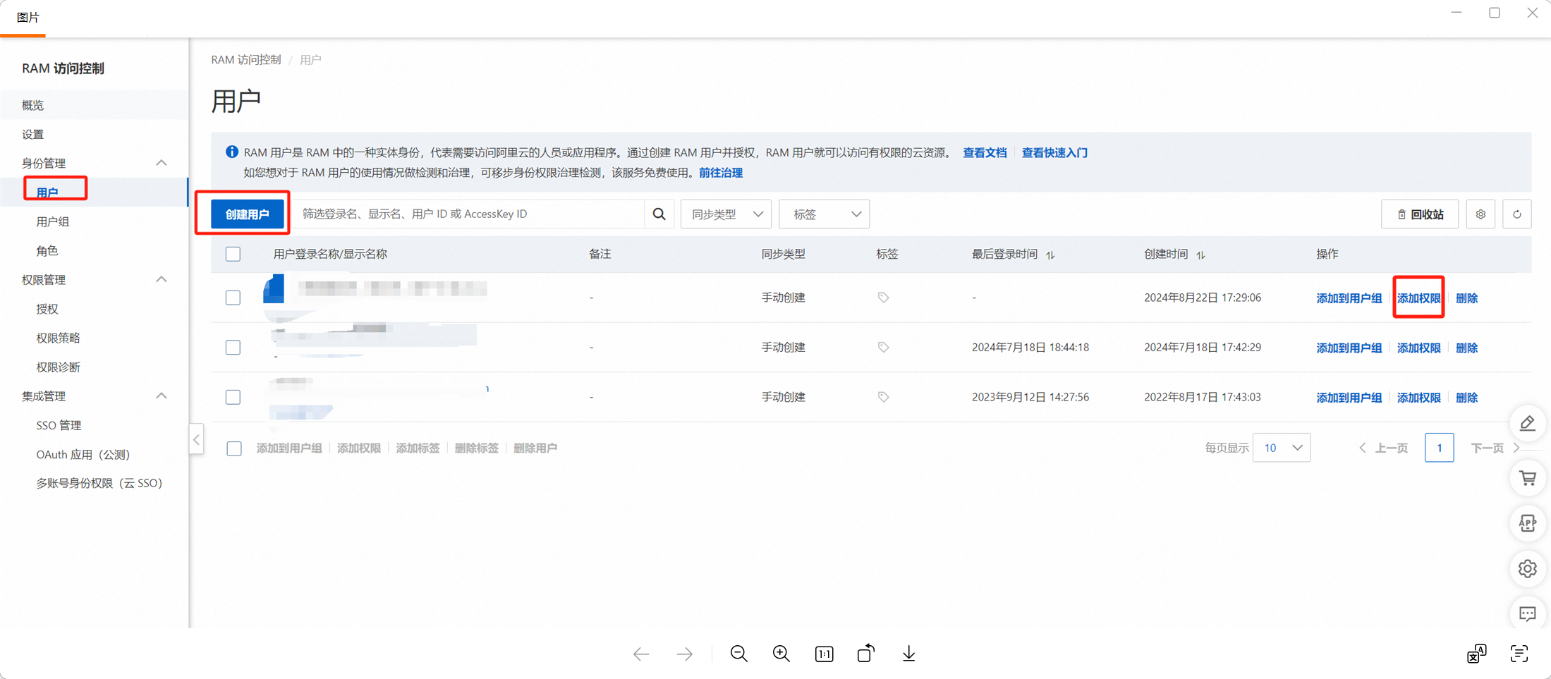Show image at 1:1 actual size
The image size is (1551, 679).
(x=824, y=654)
